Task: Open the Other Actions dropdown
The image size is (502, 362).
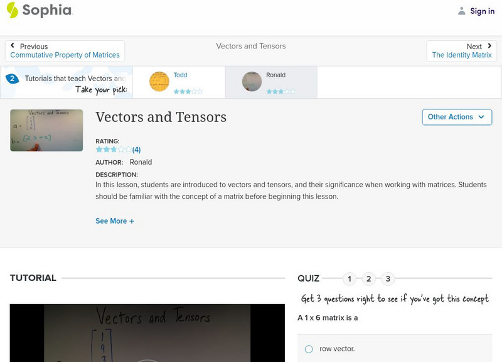Action: click(x=457, y=117)
